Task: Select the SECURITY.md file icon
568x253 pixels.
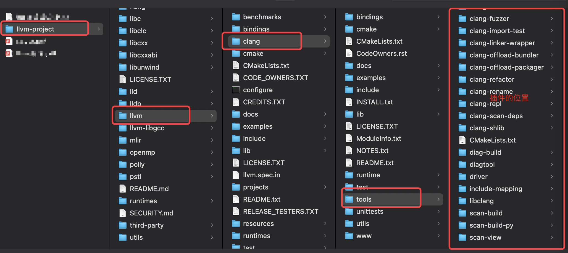Action: point(122,213)
